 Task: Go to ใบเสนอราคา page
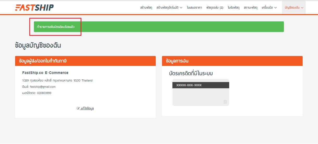pyautogui.click(x=194, y=8)
